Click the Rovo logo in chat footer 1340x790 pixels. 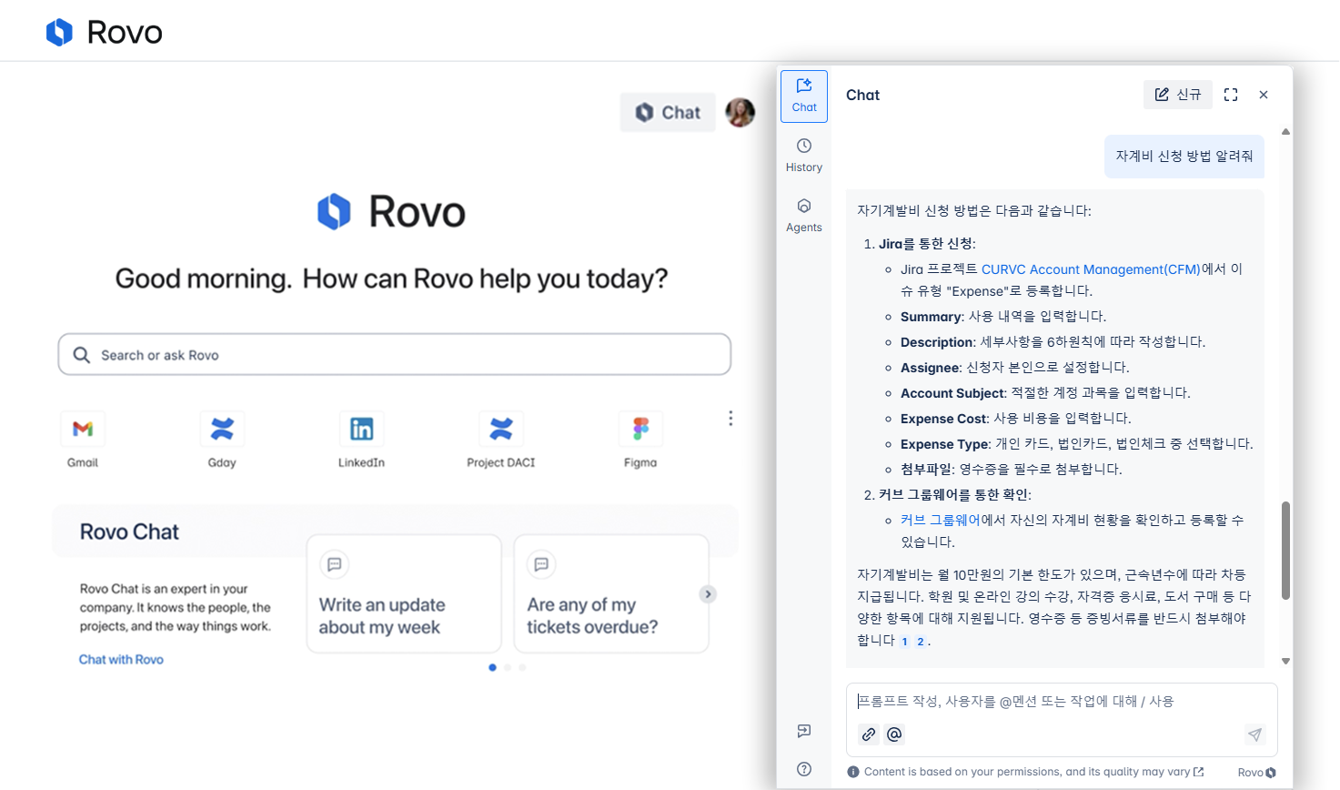(1257, 773)
